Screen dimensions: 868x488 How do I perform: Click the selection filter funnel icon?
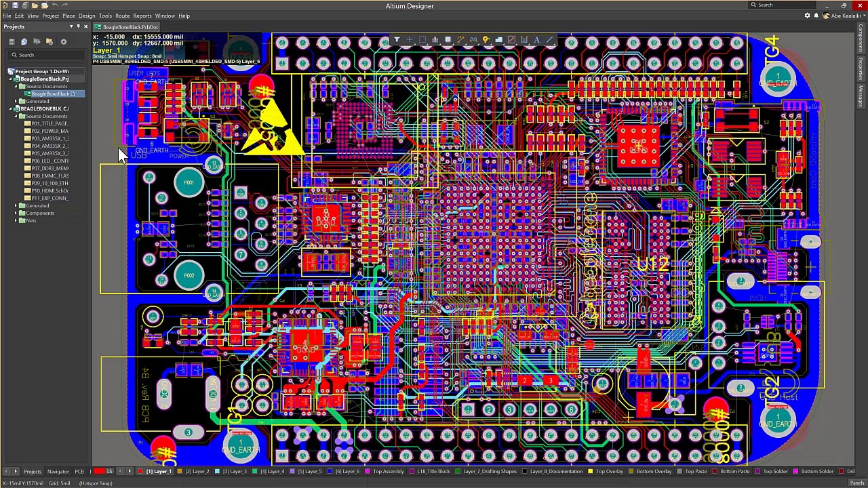tap(397, 40)
